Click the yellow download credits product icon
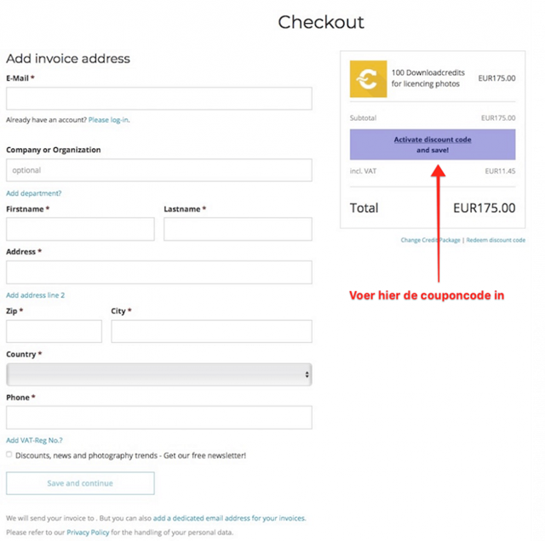This screenshot has height=541, width=545. pyautogui.click(x=368, y=79)
